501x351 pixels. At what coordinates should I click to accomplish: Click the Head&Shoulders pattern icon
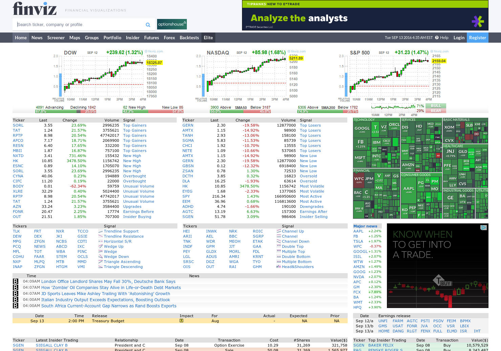[x=278, y=267]
